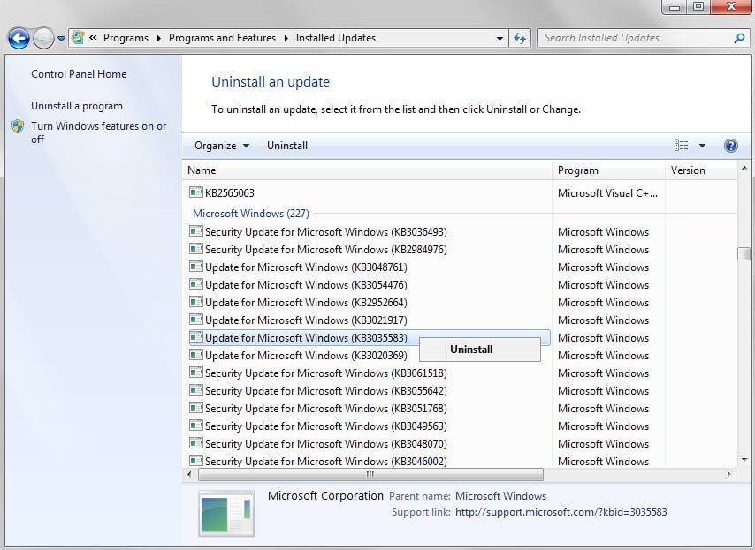
Task: Expand the view options dropdown arrow
Action: coord(702,146)
